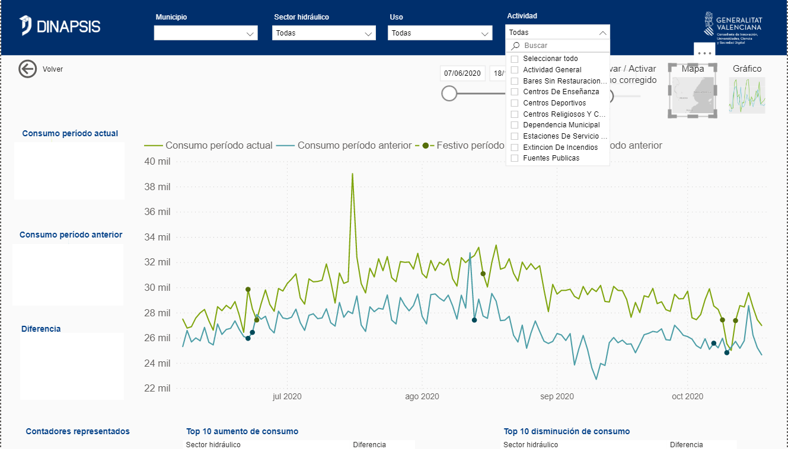Open the Uso filter dropdown
The width and height of the screenshot is (788, 449).
coord(440,34)
